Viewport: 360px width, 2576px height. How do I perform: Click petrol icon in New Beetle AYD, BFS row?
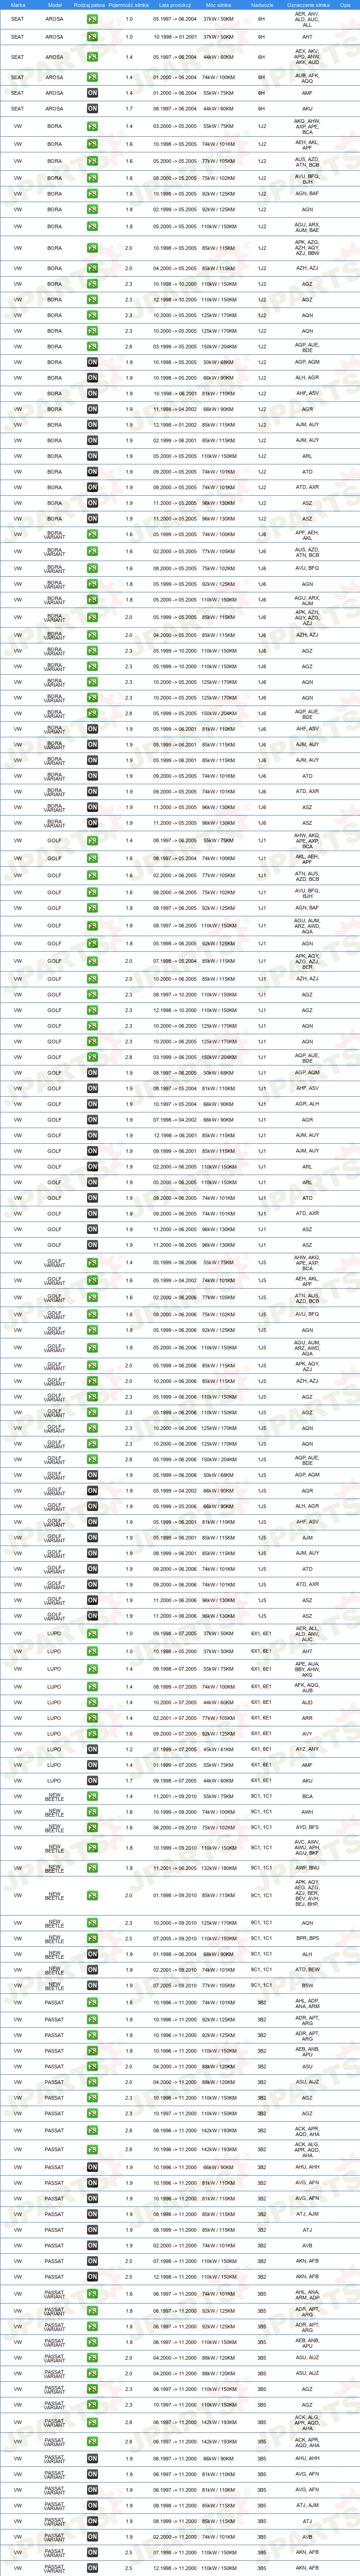[x=92, y=1828]
